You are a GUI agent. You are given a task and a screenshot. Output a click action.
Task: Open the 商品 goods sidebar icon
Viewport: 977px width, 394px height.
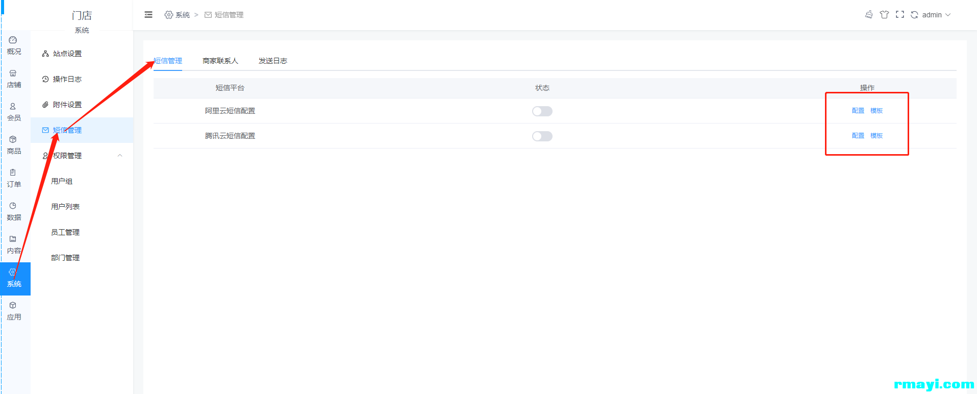tap(14, 145)
